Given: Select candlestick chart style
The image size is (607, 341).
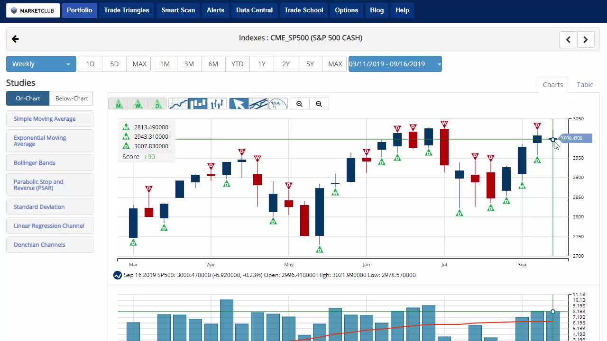Looking at the screenshot, I should coord(198,104).
